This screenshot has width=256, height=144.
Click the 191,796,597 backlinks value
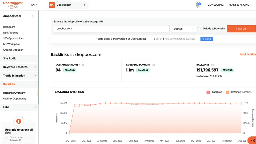coord(207,70)
